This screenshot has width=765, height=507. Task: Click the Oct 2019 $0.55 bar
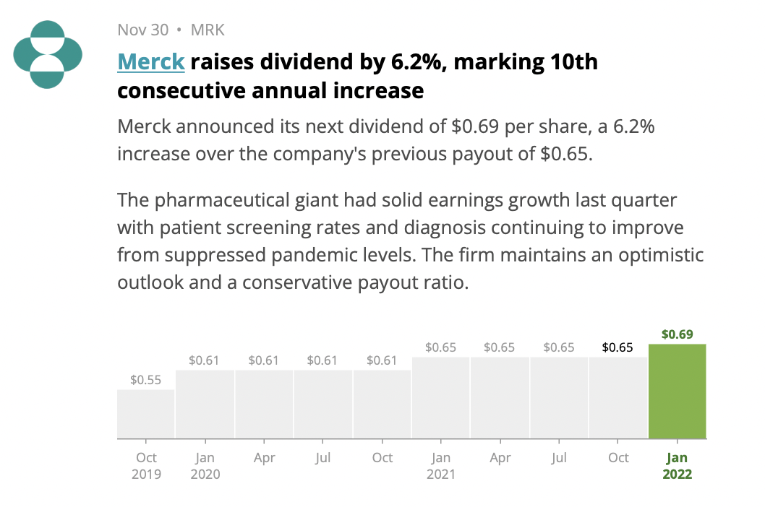pyautogui.click(x=146, y=414)
